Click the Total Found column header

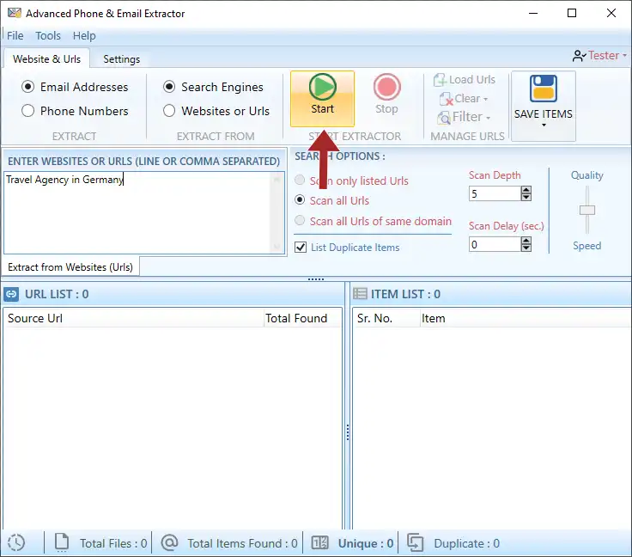pos(302,318)
